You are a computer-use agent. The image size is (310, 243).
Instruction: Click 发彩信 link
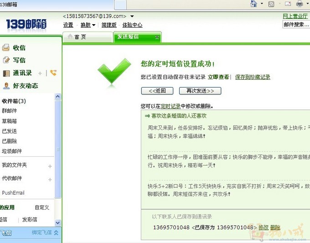[x=30, y=219]
